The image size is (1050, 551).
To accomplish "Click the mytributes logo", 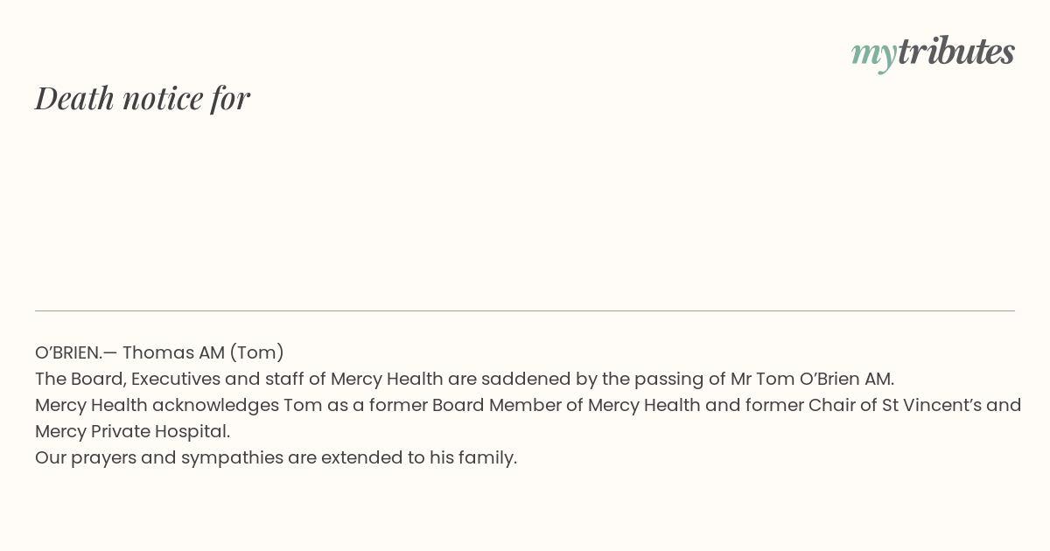I will [933, 52].
